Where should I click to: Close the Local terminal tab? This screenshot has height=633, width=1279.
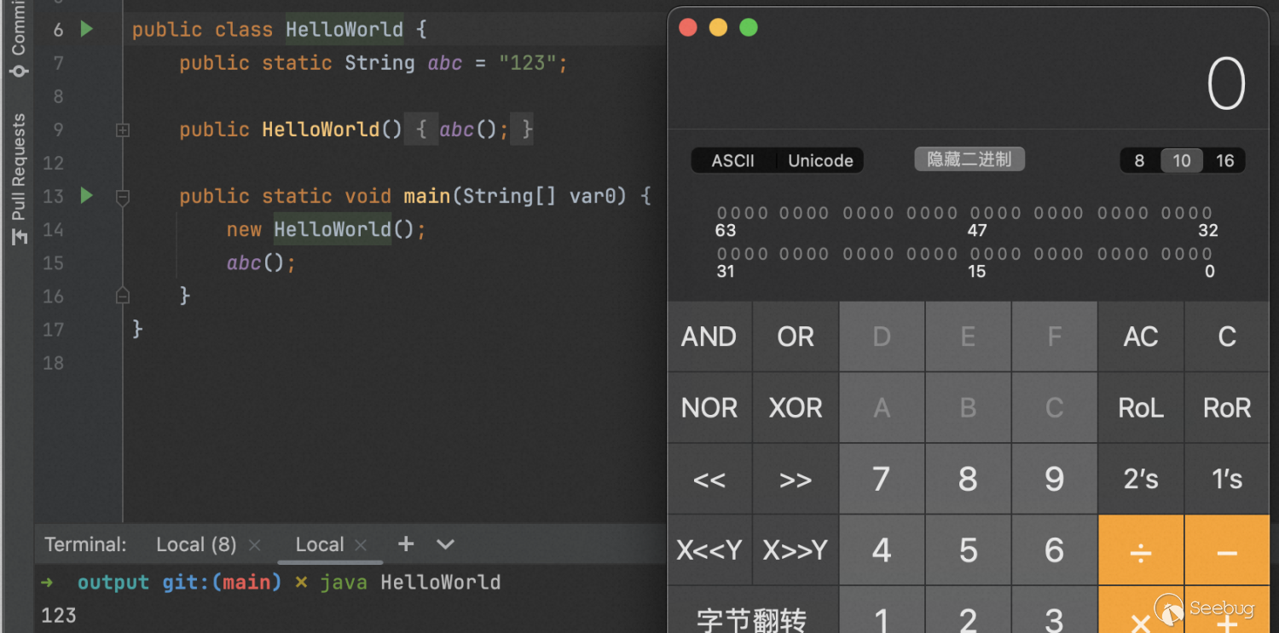(361, 545)
